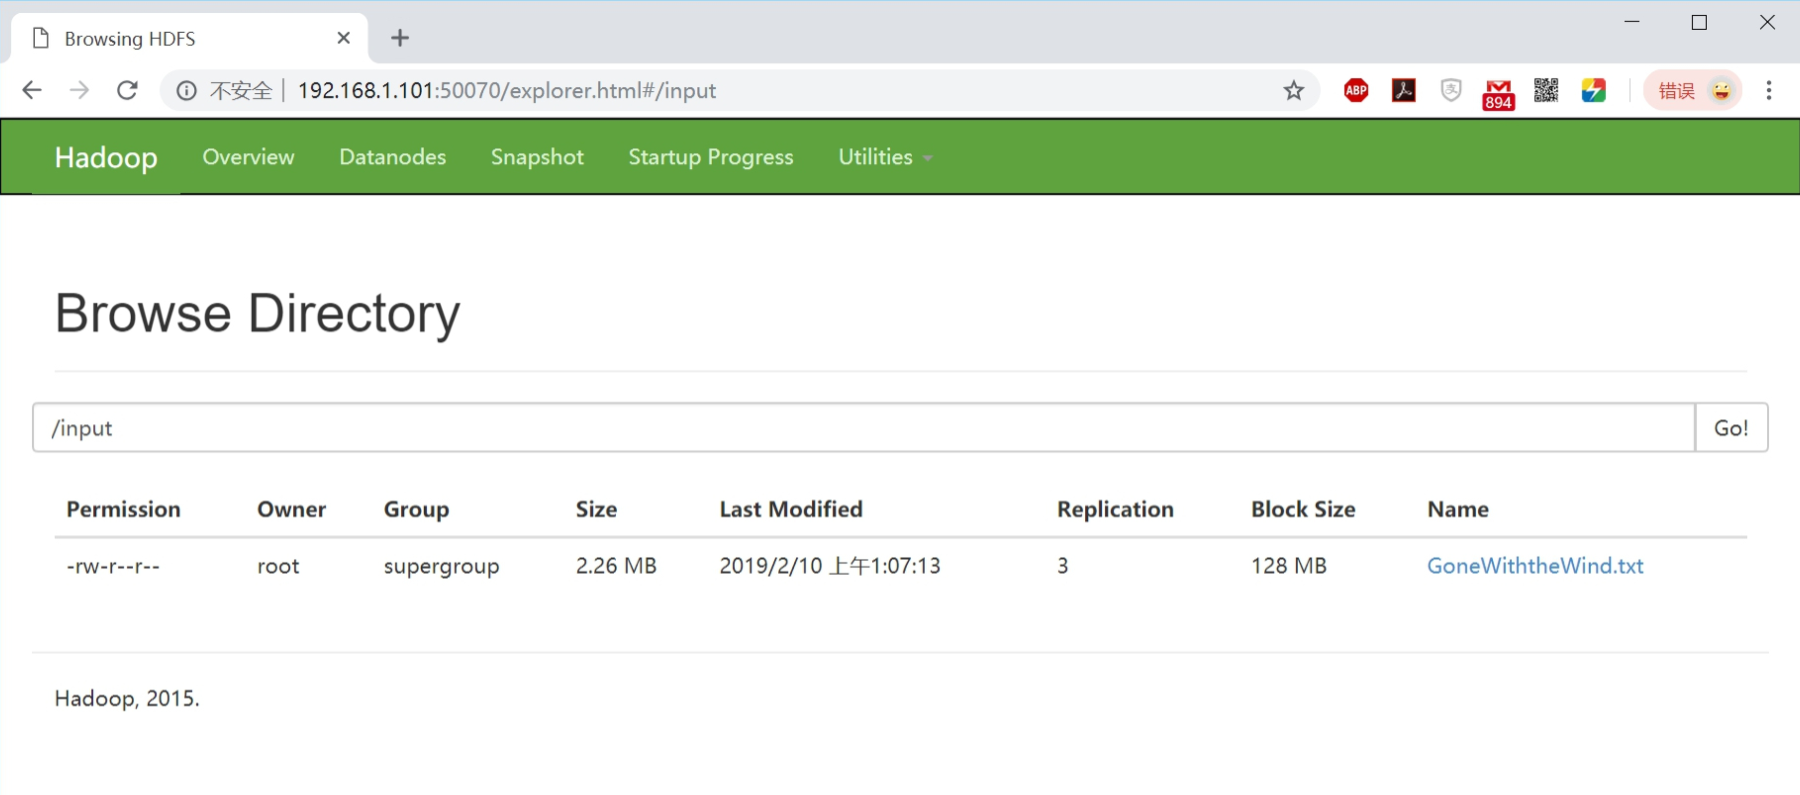The image size is (1800, 795).
Task: Click the Size column header
Action: pyautogui.click(x=596, y=509)
